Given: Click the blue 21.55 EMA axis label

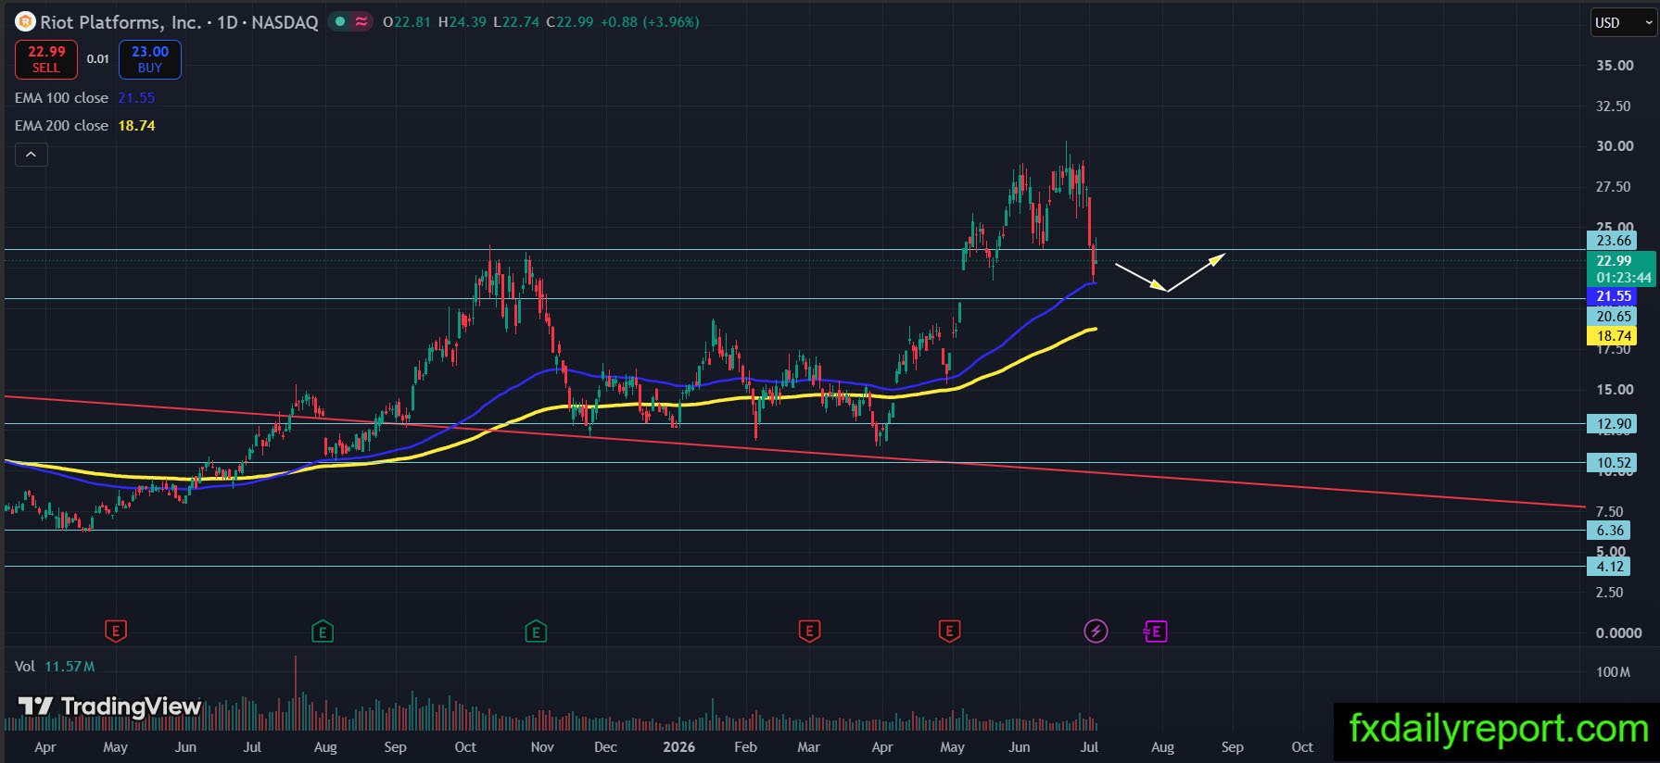Looking at the screenshot, I should pos(1613,296).
